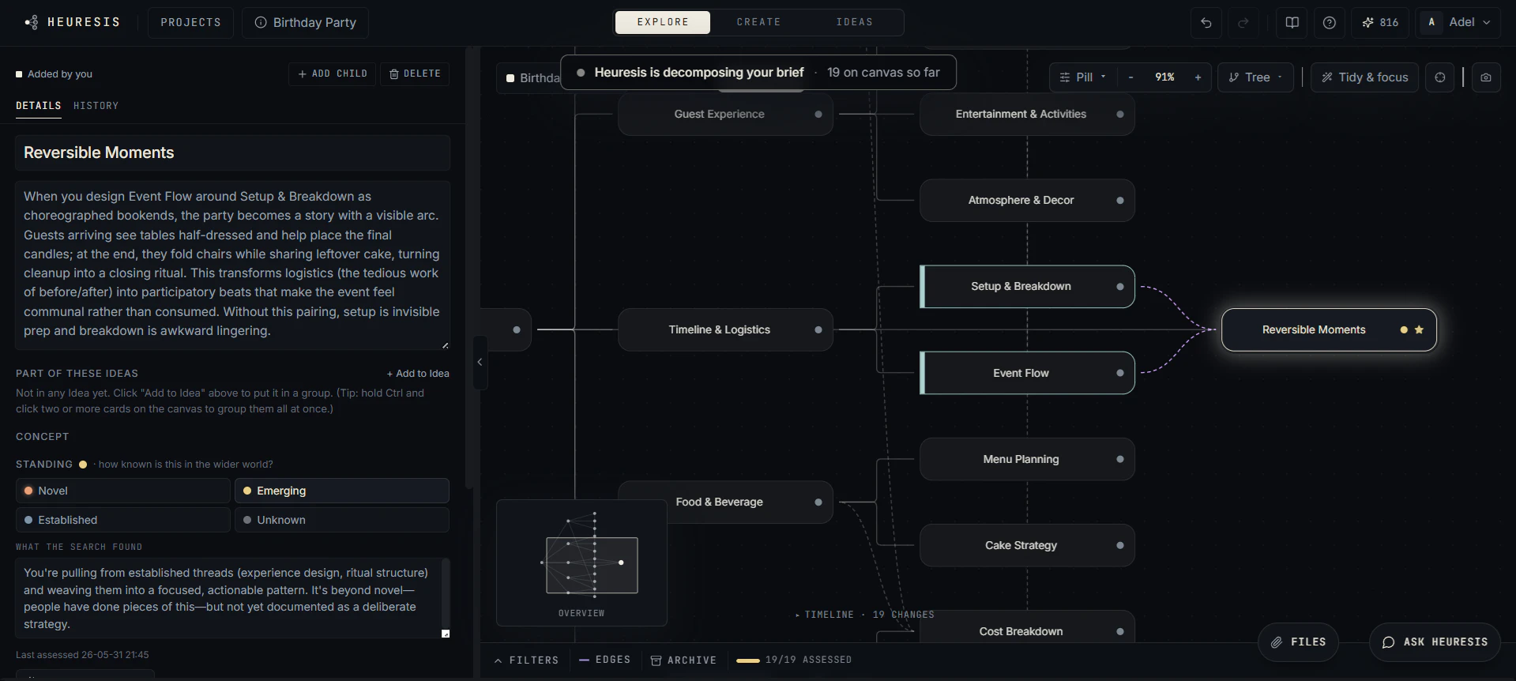
Task: Click Add to Idea link
Action: 418,374
